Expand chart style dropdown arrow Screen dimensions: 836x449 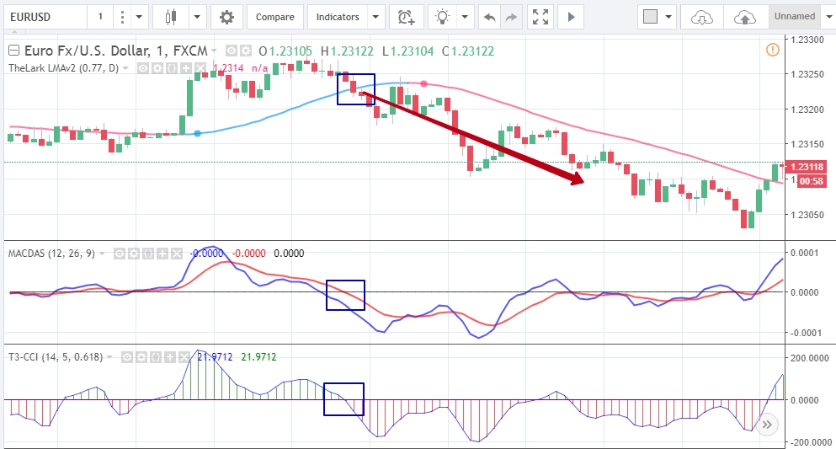(197, 17)
